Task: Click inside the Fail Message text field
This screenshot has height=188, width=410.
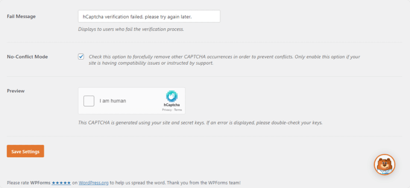Action: tap(149, 16)
